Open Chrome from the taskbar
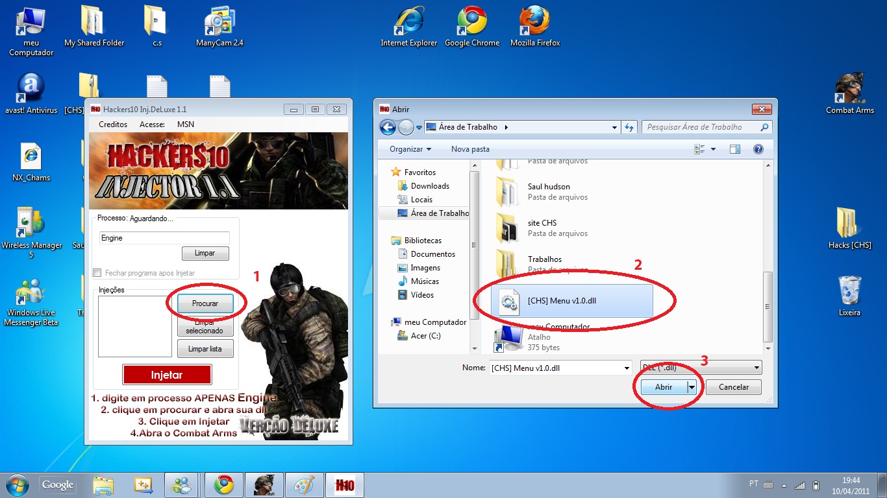Screen dimensions: 887x498 click(x=224, y=485)
